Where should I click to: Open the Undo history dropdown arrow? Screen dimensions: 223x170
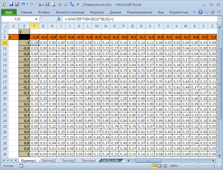27,4
